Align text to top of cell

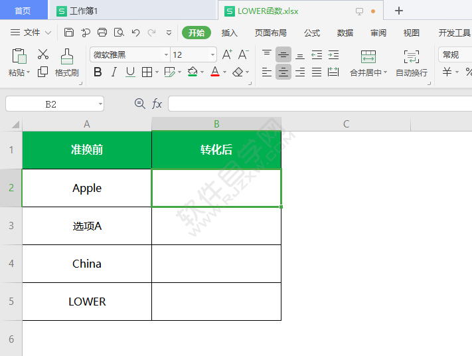pyautogui.click(x=267, y=54)
